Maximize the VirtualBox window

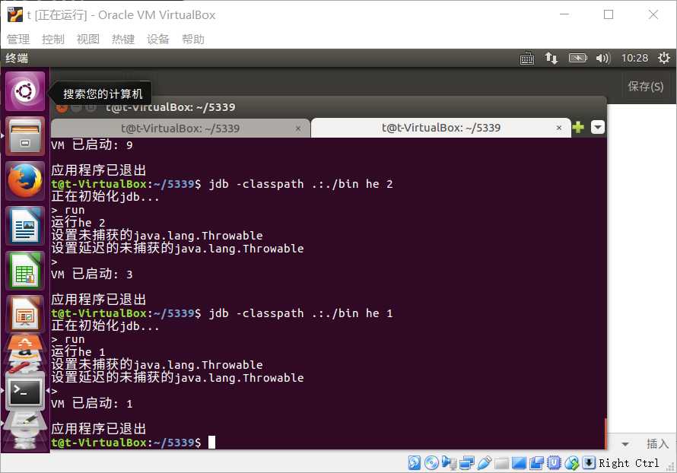(x=609, y=14)
